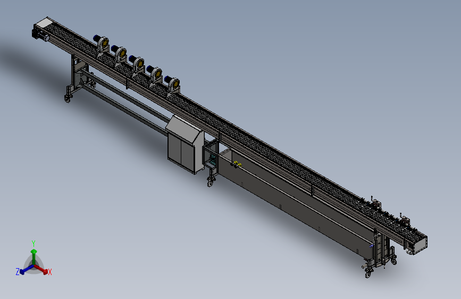Click the blue Z axis of the orientation triad
The width and height of the screenshot is (461, 299).
[x=26, y=270]
